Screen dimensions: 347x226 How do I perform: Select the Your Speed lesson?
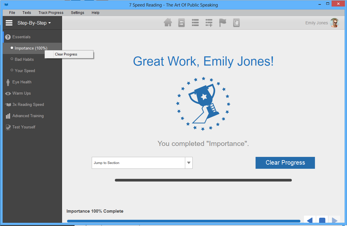tap(25, 71)
